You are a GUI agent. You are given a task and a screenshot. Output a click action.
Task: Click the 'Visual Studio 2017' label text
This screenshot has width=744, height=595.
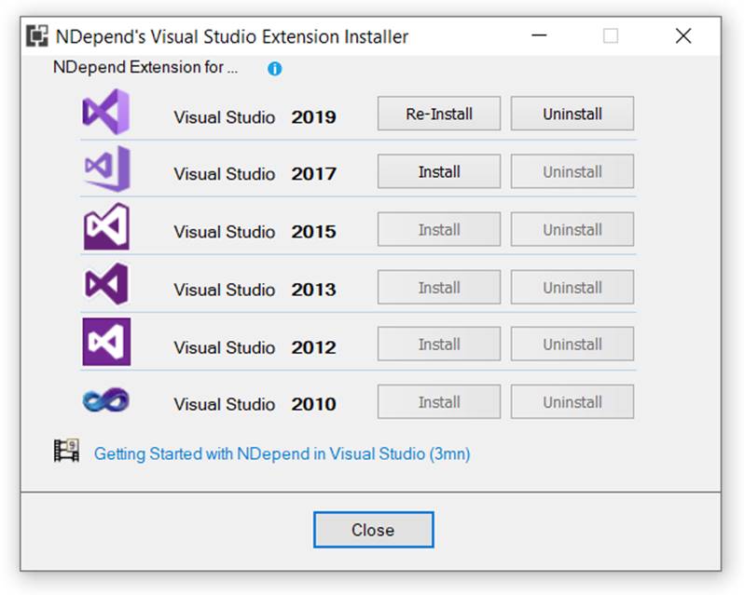(x=255, y=174)
